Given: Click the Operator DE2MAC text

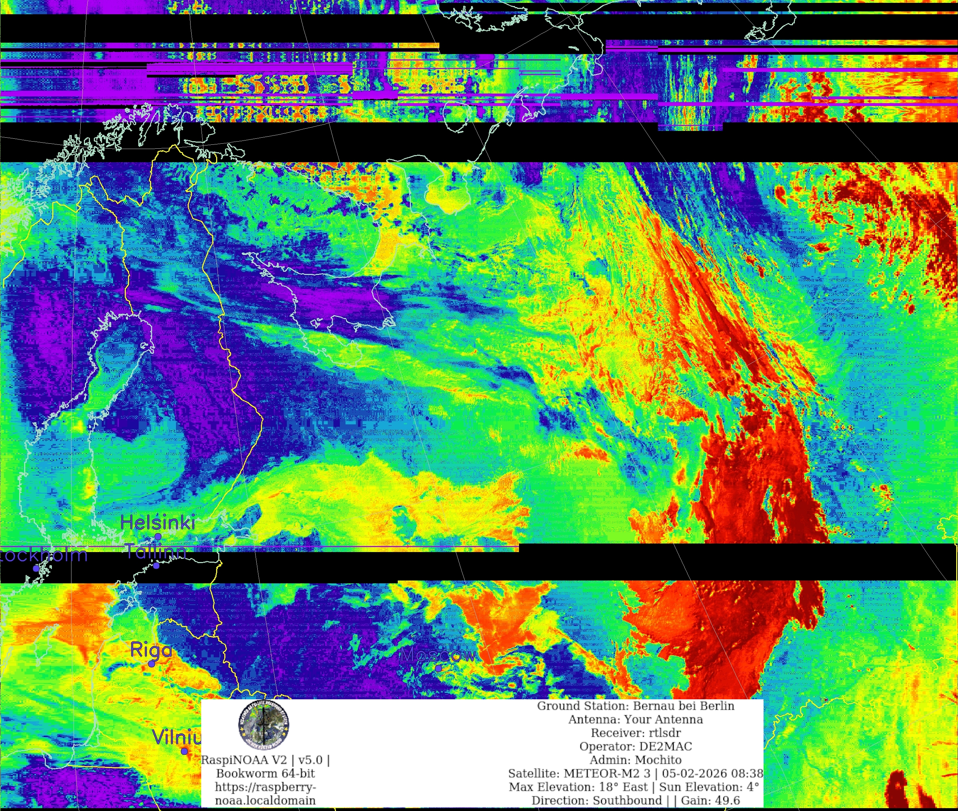Looking at the screenshot, I should click(x=636, y=746).
